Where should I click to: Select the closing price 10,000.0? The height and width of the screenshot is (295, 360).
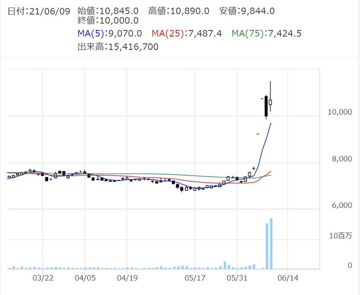(x=119, y=20)
